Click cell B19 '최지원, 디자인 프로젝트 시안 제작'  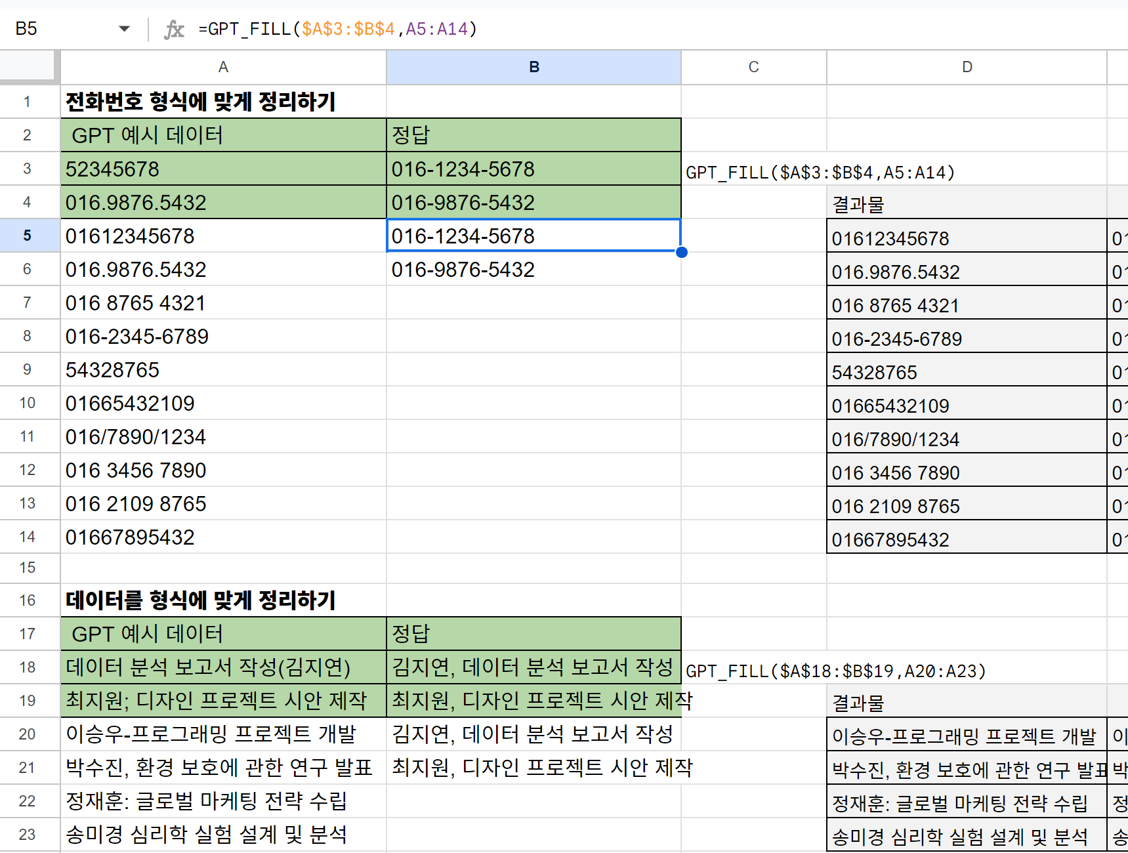(533, 701)
